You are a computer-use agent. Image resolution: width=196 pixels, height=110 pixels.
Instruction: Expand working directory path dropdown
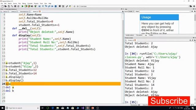pyautogui.click(x=188, y=6)
